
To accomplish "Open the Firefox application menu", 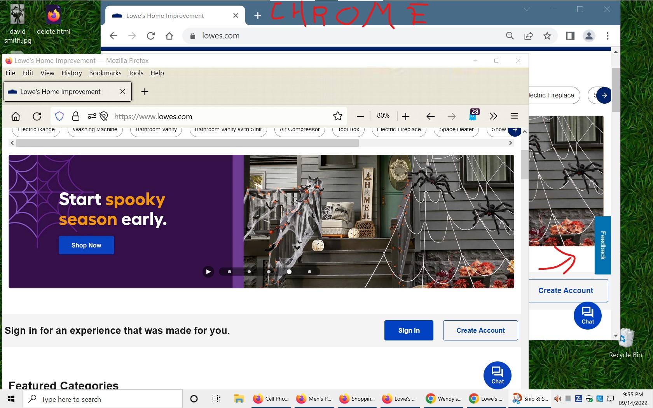I will tap(514, 116).
